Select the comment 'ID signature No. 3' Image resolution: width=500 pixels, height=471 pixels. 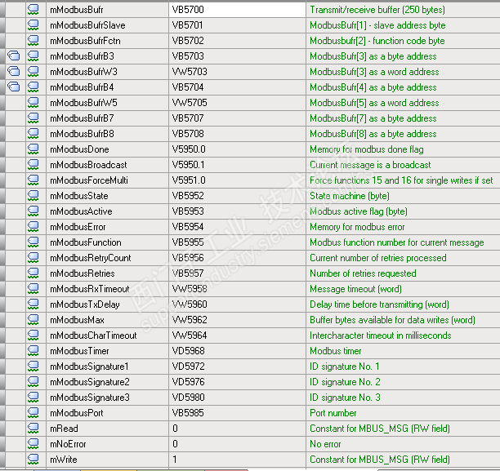(x=345, y=398)
